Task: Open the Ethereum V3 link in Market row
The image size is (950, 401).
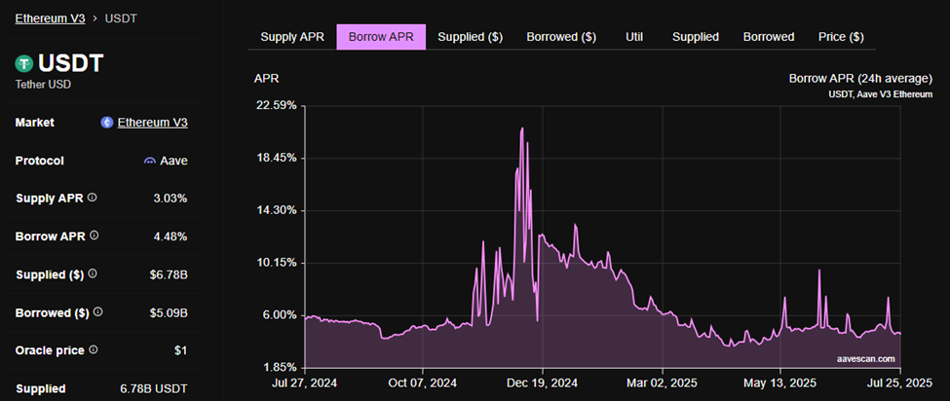Action: 153,123
